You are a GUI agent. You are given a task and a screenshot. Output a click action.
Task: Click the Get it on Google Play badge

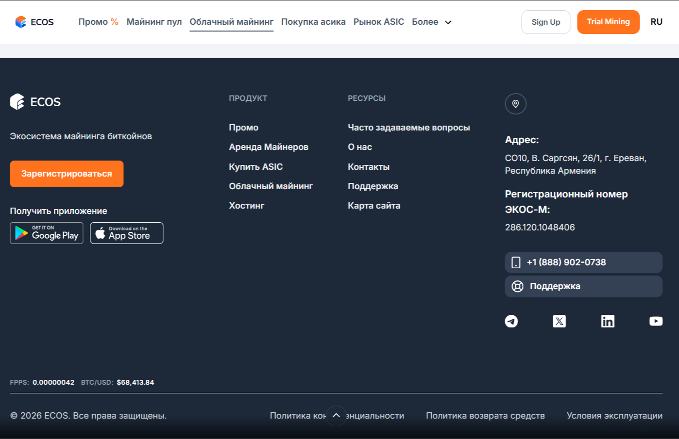point(46,233)
